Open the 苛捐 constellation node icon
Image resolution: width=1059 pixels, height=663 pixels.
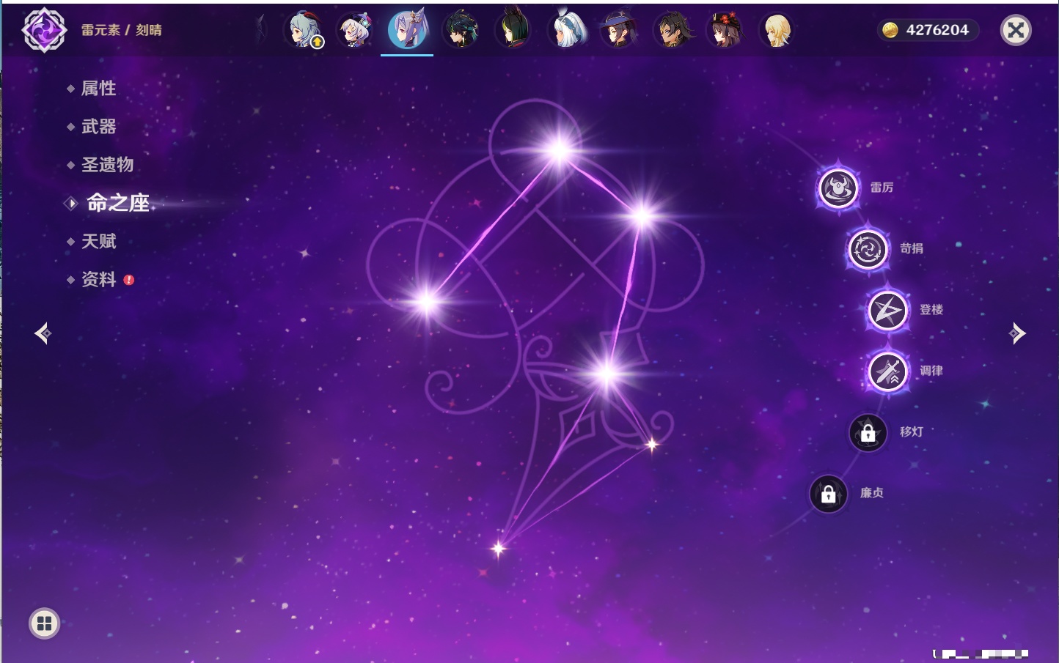pos(868,249)
